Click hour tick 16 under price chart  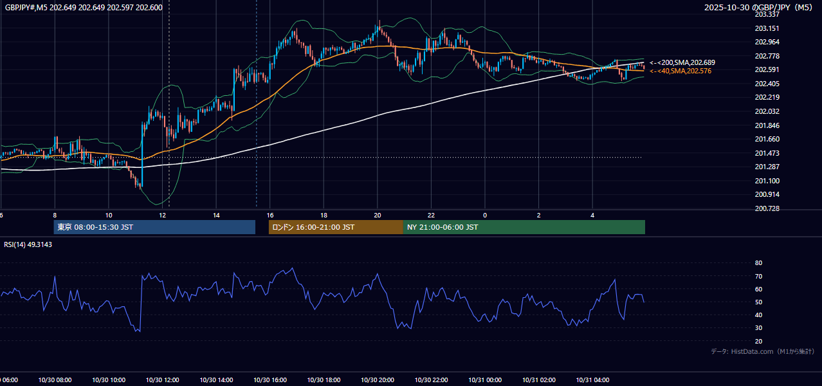[x=270, y=215]
